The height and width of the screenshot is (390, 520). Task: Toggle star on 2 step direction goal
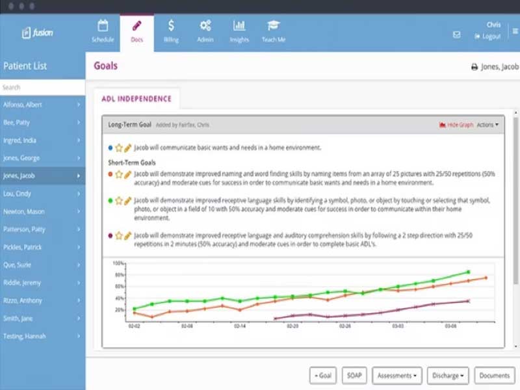[x=119, y=236]
